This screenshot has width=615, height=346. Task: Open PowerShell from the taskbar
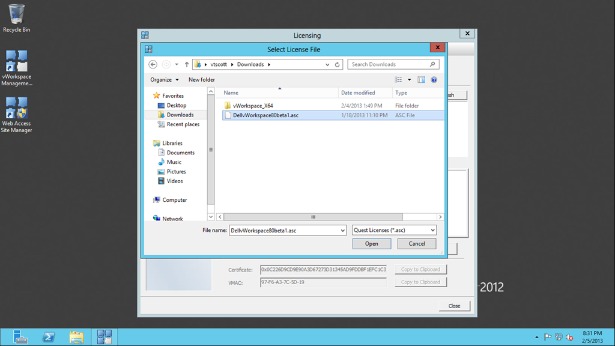[x=49, y=337]
